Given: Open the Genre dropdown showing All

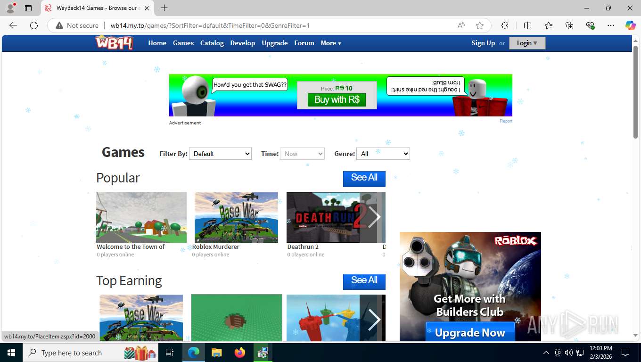Looking at the screenshot, I should click(383, 154).
